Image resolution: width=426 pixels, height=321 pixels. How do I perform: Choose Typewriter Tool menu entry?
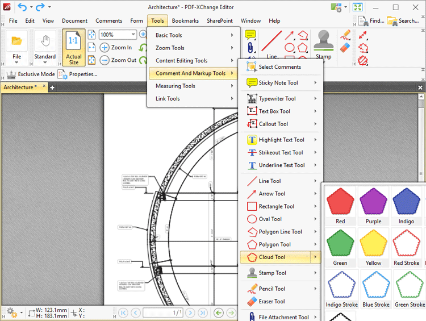pyautogui.click(x=281, y=99)
